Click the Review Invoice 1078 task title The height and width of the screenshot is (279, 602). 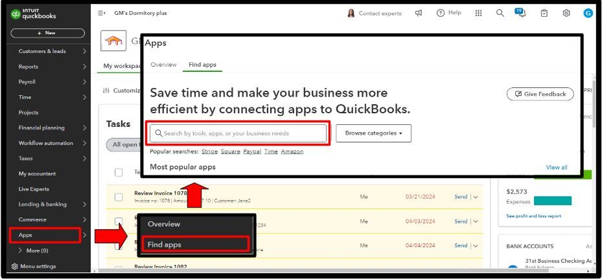161,193
